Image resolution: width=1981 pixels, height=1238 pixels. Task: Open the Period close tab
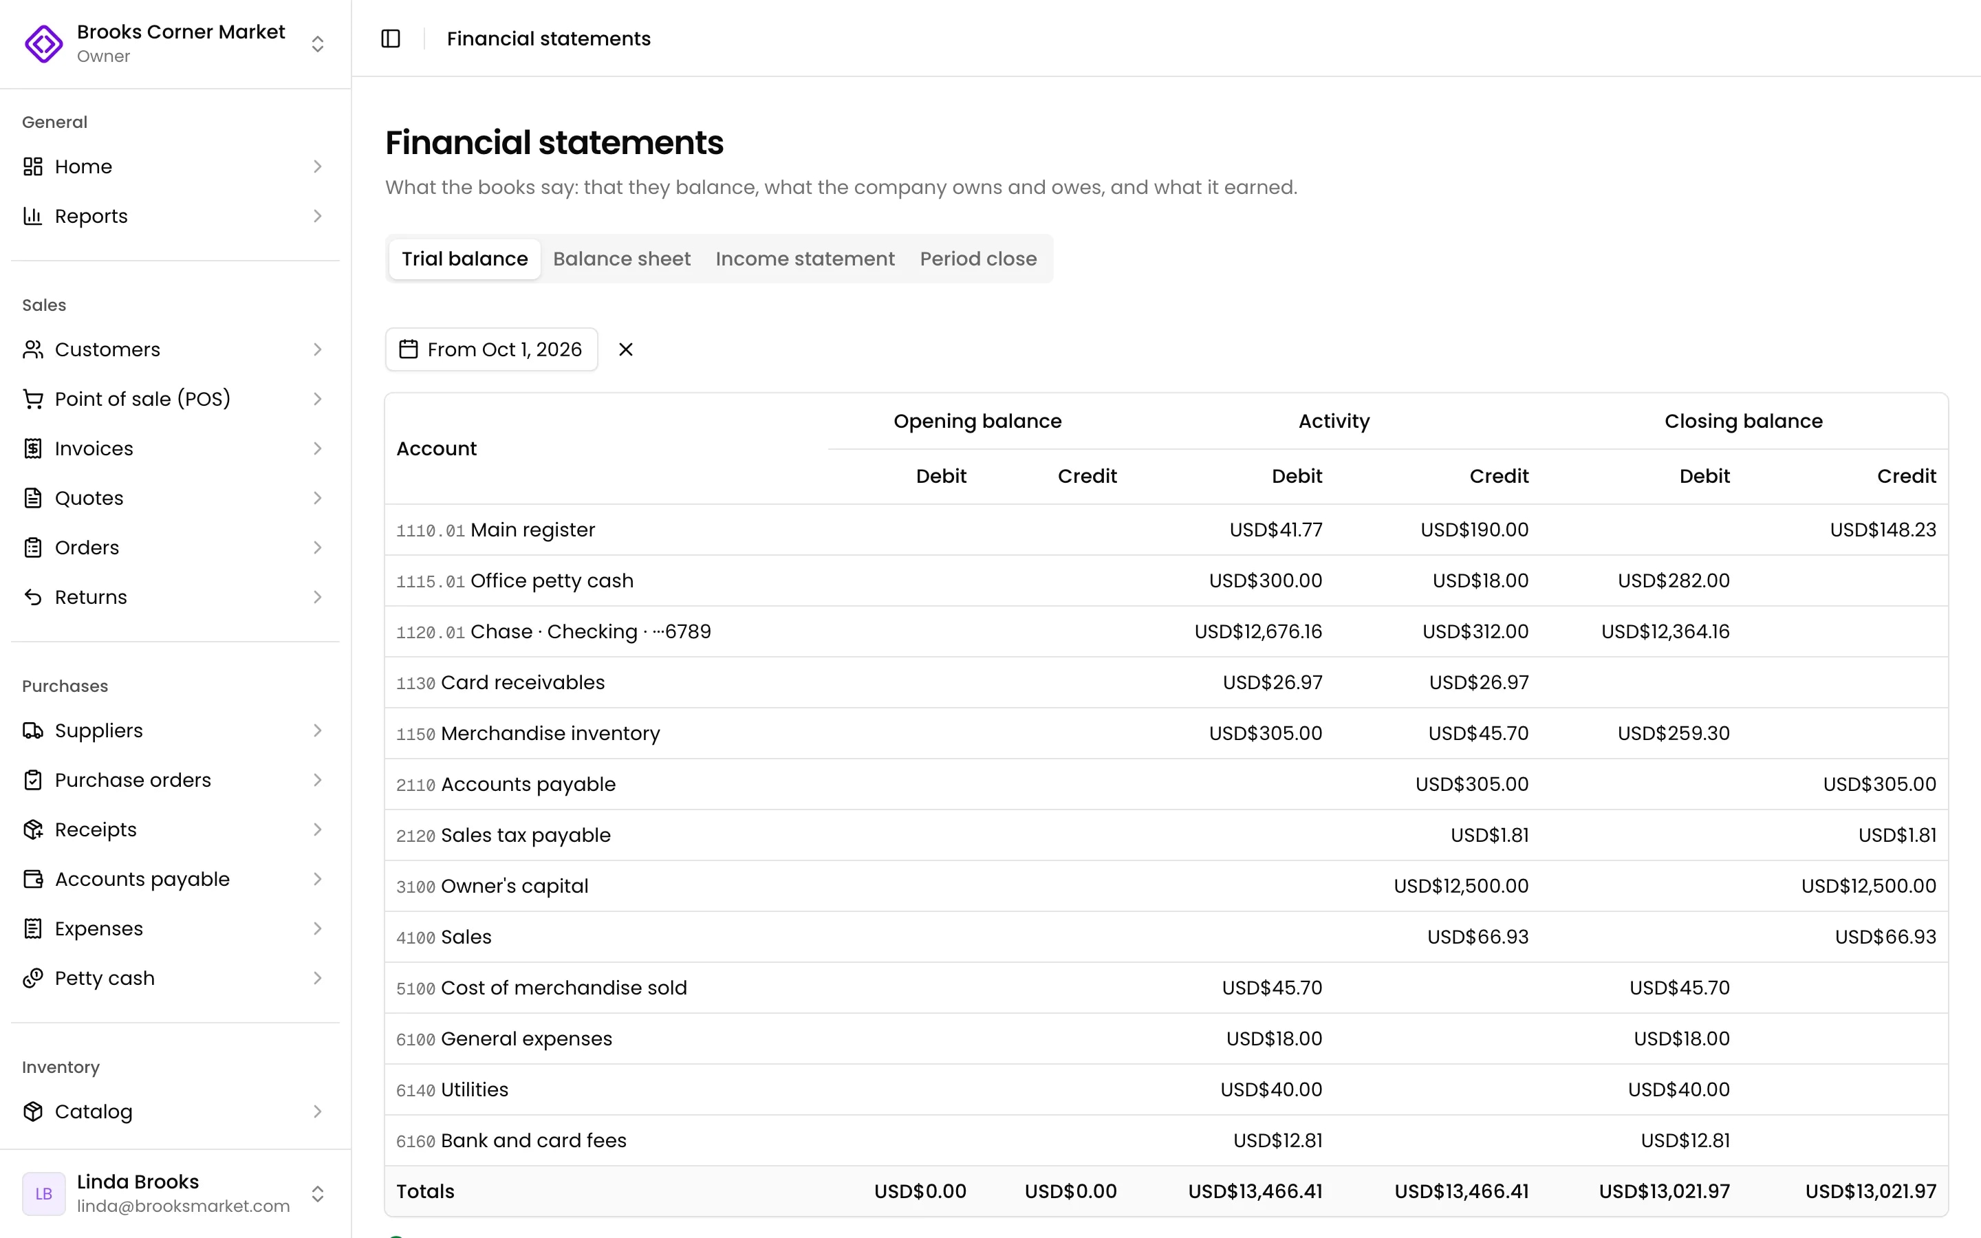(978, 259)
